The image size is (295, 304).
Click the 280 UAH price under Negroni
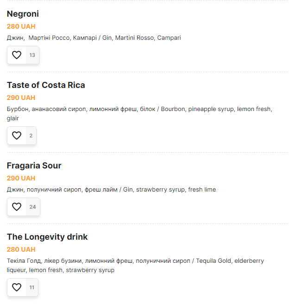tap(21, 26)
